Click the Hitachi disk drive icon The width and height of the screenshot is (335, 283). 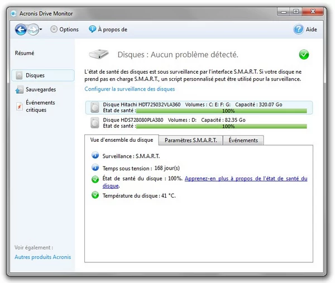pyautogui.click(x=95, y=107)
